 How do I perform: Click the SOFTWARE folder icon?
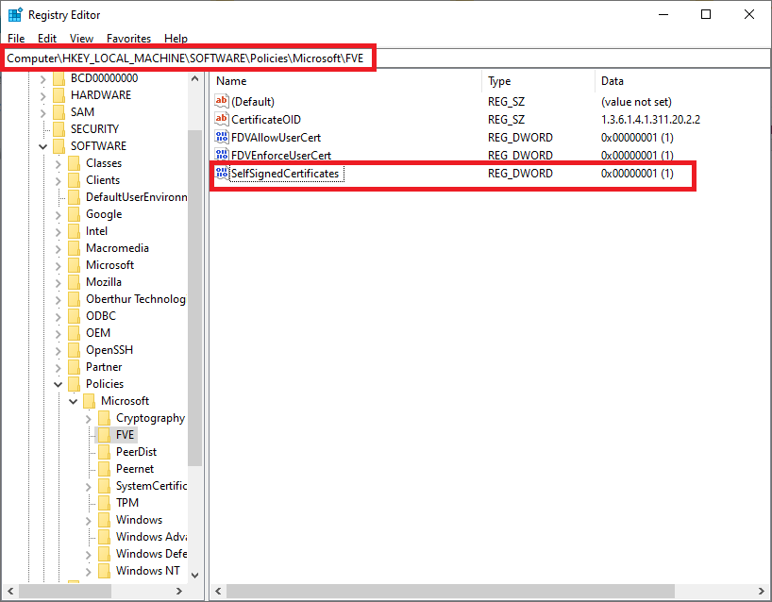pyautogui.click(x=59, y=146)
